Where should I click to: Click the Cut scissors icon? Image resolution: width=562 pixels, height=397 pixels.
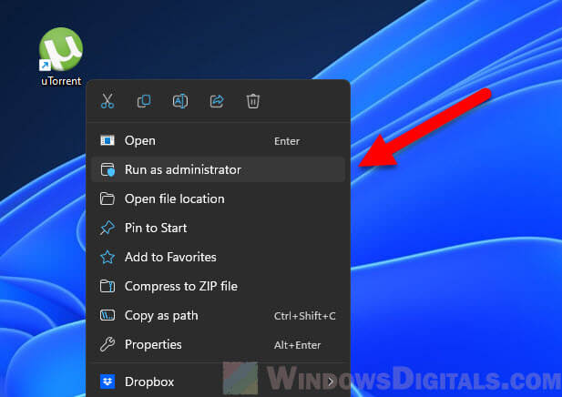click(x=107, y=101)
